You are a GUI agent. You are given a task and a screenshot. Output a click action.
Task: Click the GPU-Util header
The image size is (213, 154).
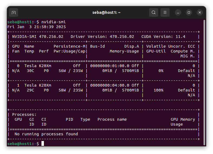156,51
